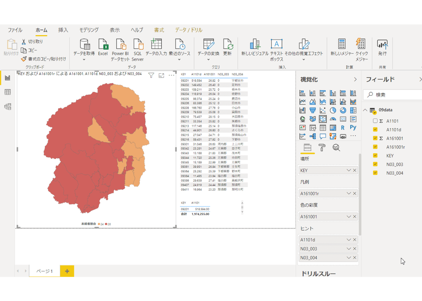
Task: Open dropdown for N03_003 in ヒント well
Action: pos(349,249)
